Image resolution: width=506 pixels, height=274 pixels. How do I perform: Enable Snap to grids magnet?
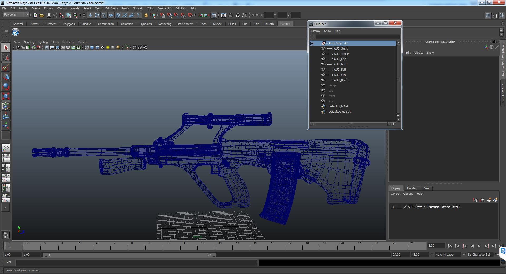163,15
